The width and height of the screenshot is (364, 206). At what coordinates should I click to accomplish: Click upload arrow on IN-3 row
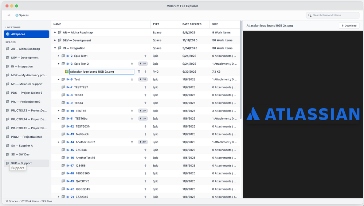[132, 64]
